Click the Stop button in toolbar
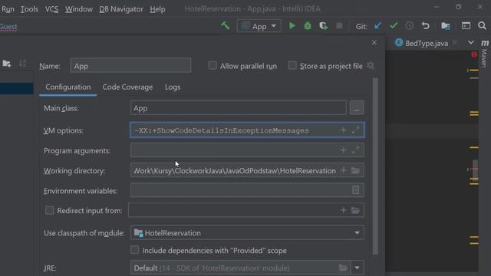Viewport: 491px width, 276px height. click(x=339, y=25)
